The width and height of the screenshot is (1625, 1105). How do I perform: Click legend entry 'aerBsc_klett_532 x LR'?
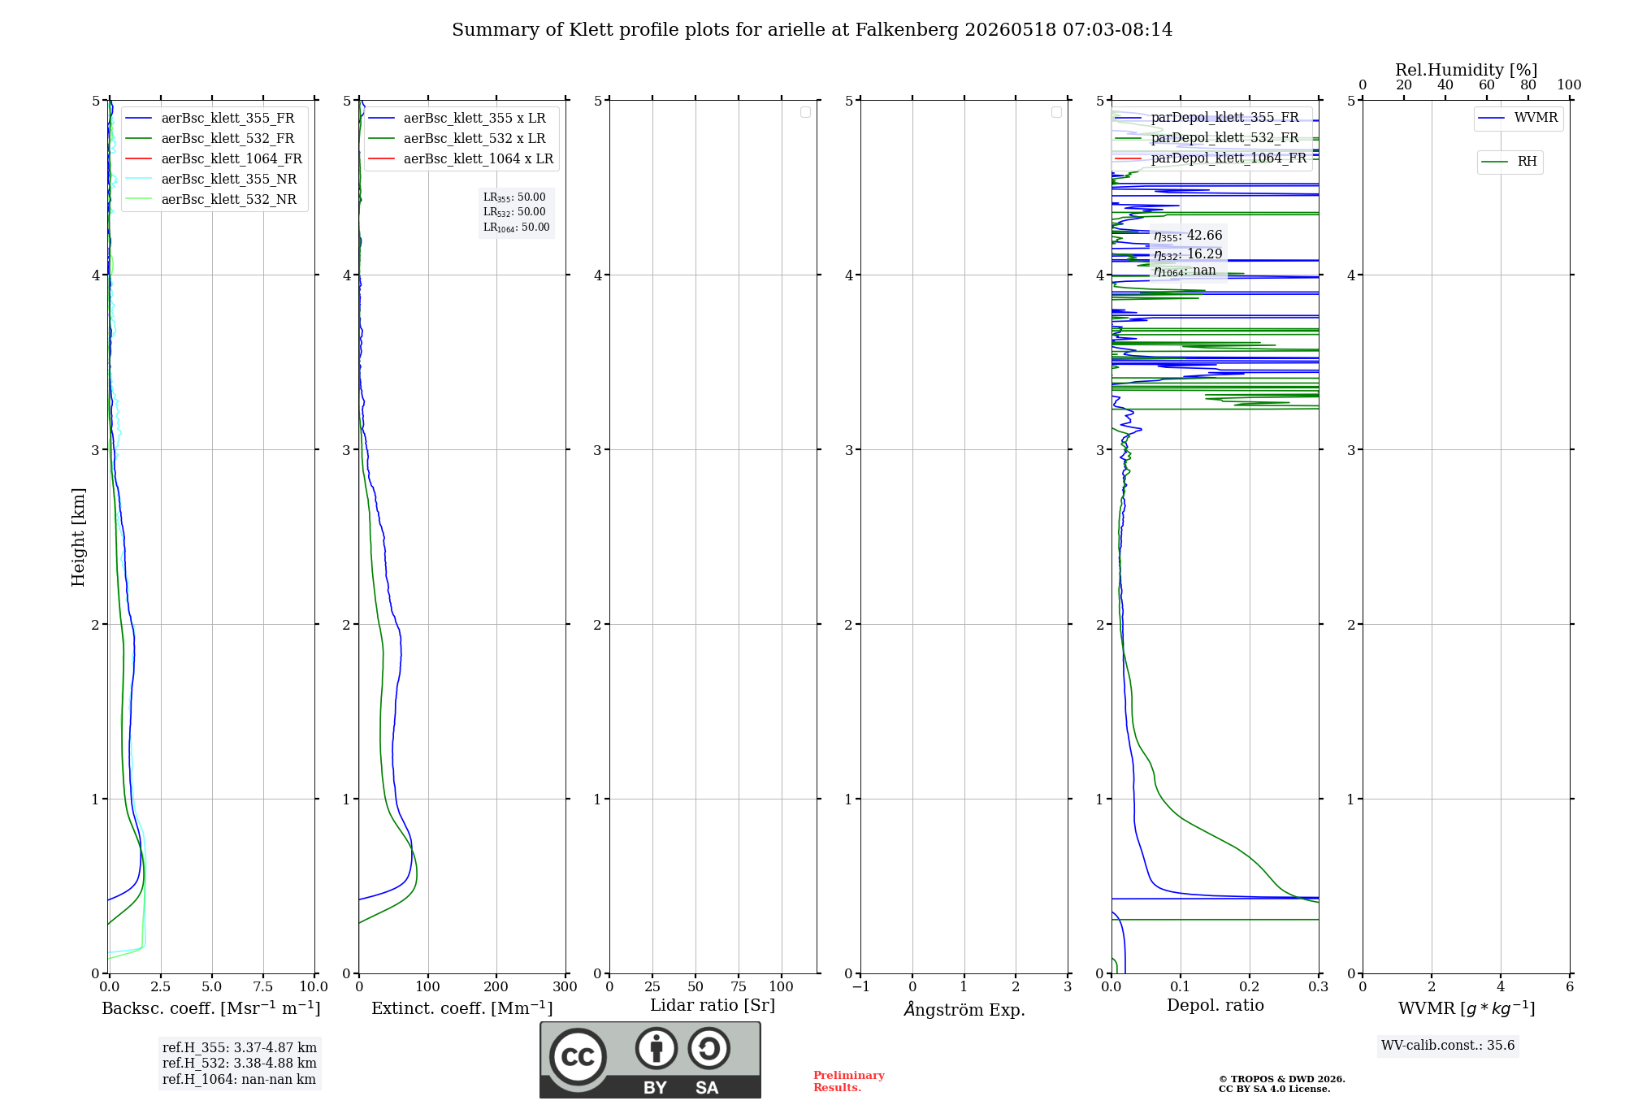pyautogui.click(x=457, y=139)
